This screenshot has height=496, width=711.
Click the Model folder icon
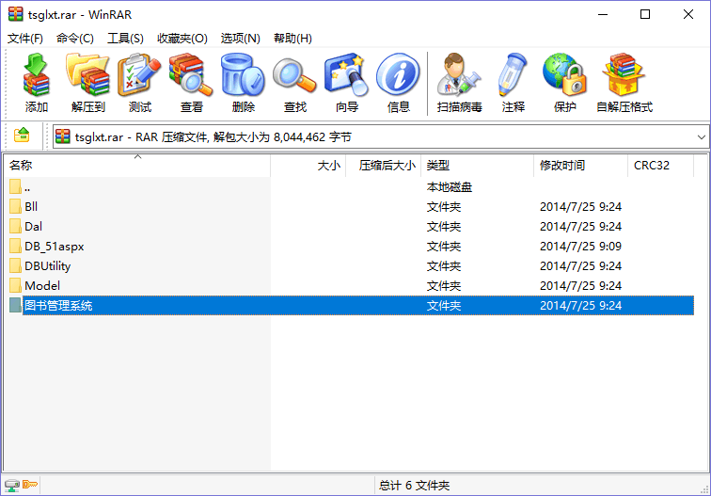pos(15,285)
